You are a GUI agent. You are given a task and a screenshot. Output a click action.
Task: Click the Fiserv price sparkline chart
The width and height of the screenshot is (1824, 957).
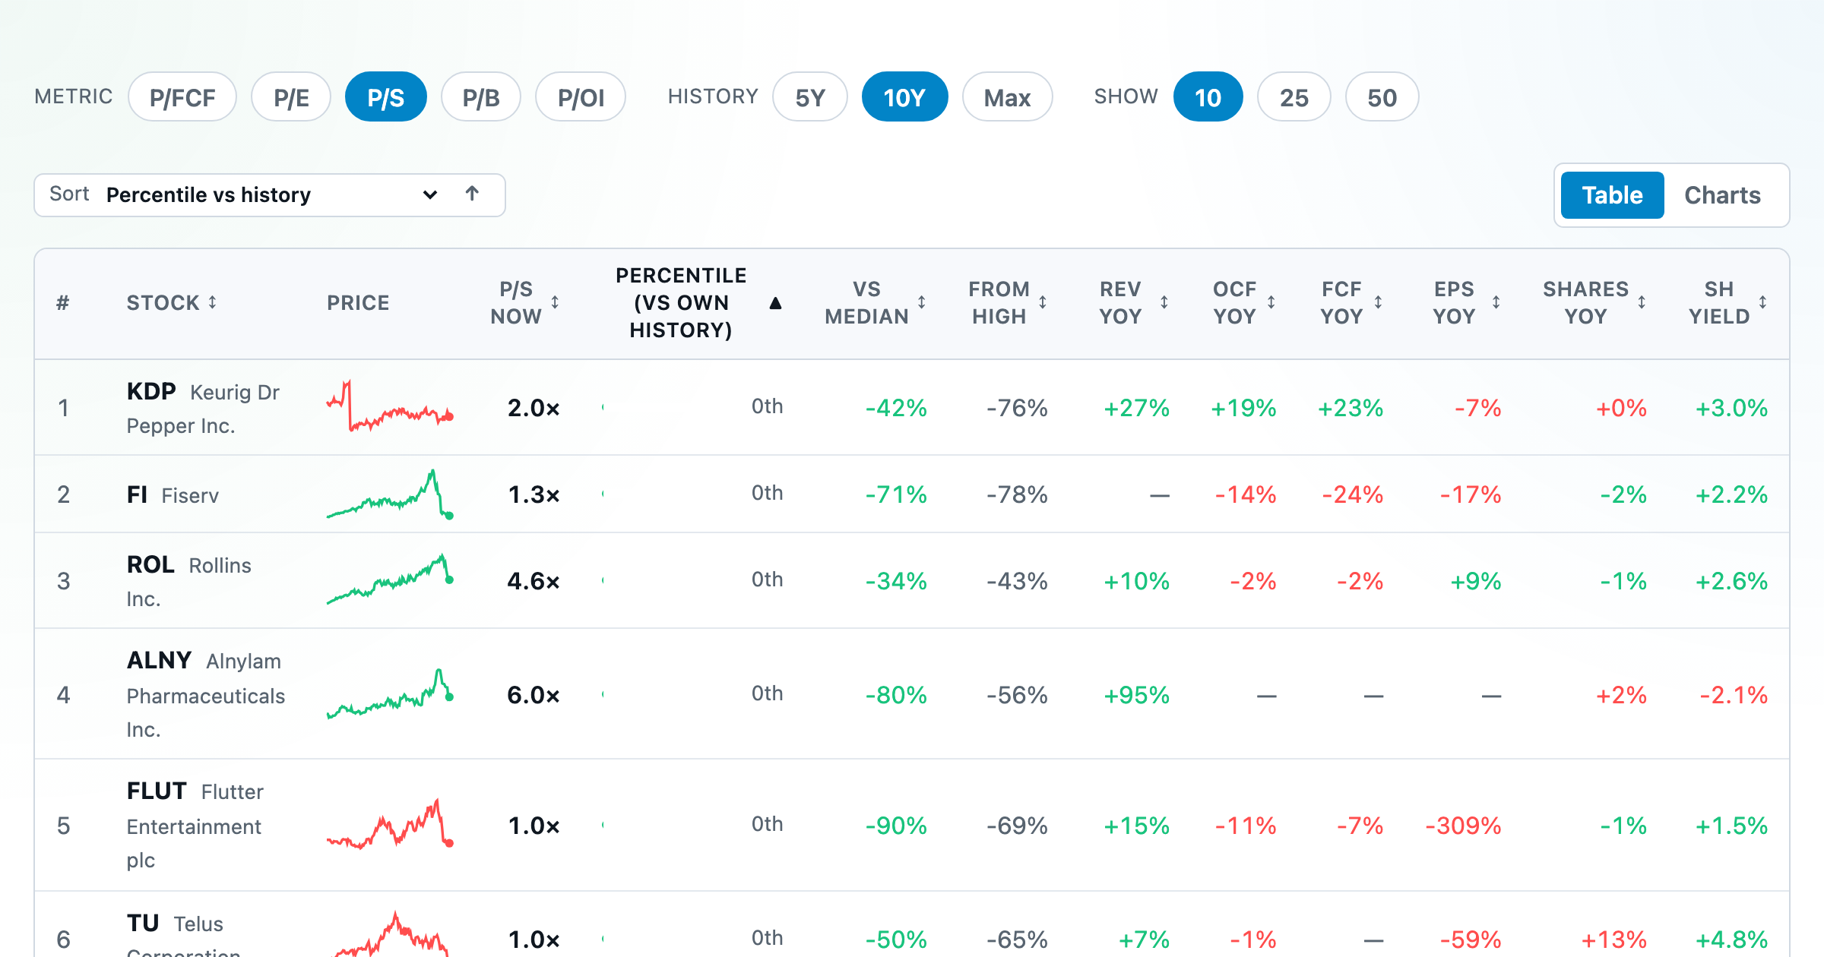point(390,494)
